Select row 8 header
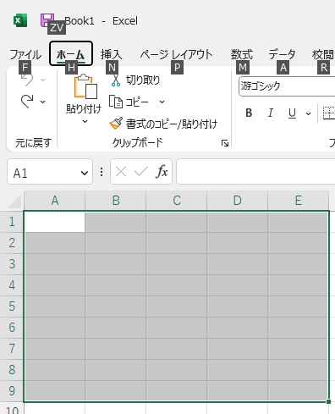Screen dimensions: 335x414 (x=12, y=370)
